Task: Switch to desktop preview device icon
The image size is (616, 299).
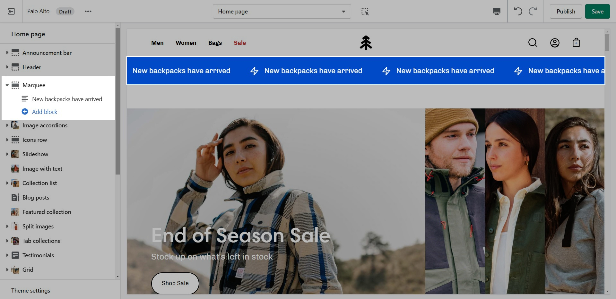Action: click(497, 12)
